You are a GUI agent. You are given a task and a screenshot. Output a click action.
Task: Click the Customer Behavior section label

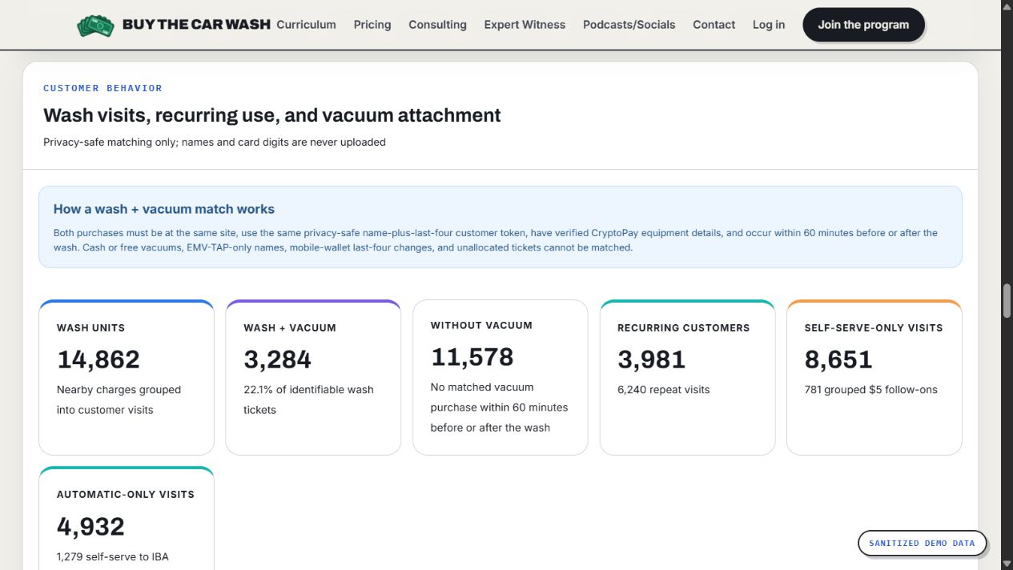pos(103,88)
